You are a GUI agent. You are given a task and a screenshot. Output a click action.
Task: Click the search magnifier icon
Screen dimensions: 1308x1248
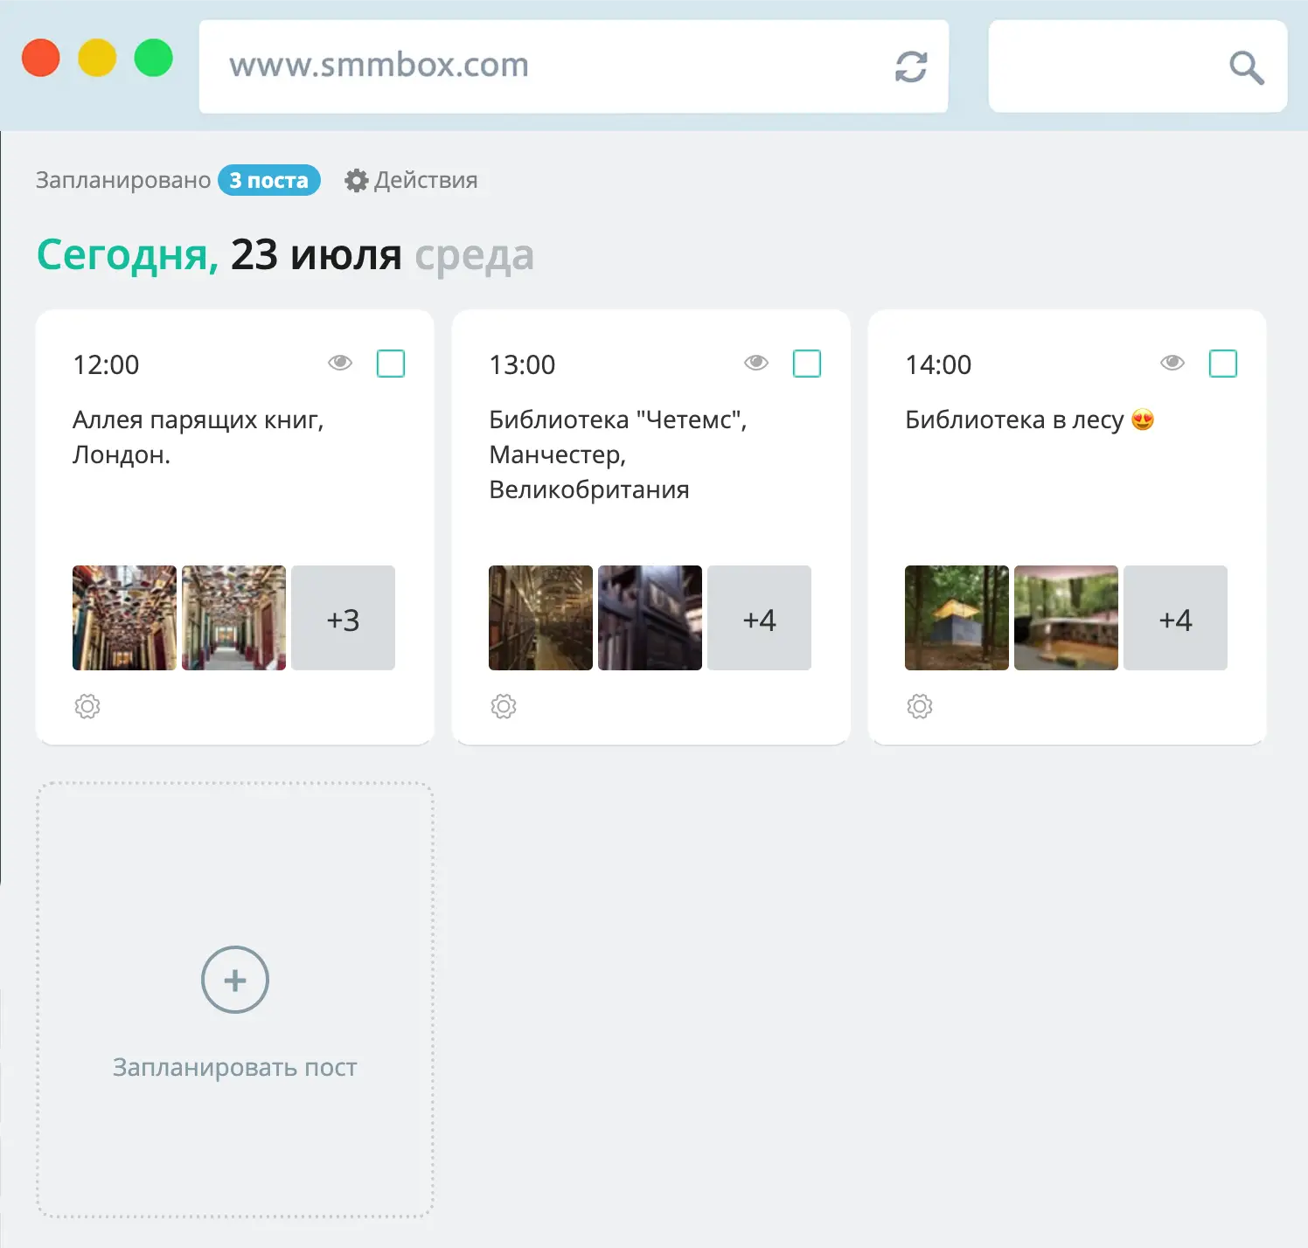(1245, 67)
